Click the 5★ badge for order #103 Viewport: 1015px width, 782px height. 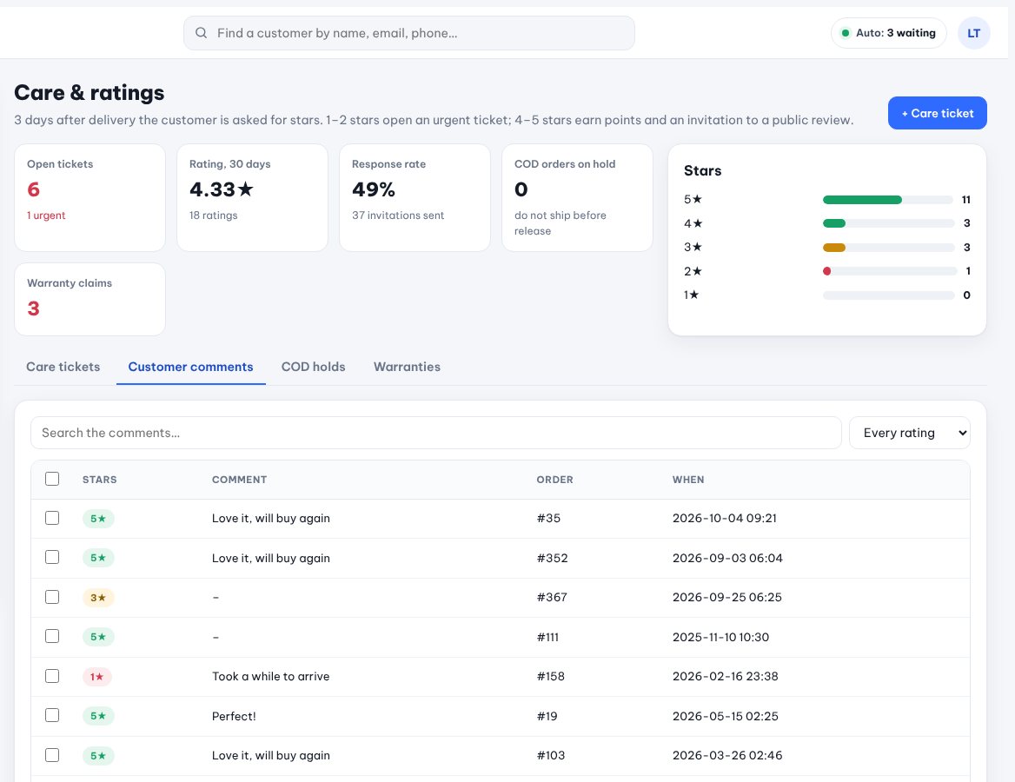pyautogui.click(x=98, y=755)
